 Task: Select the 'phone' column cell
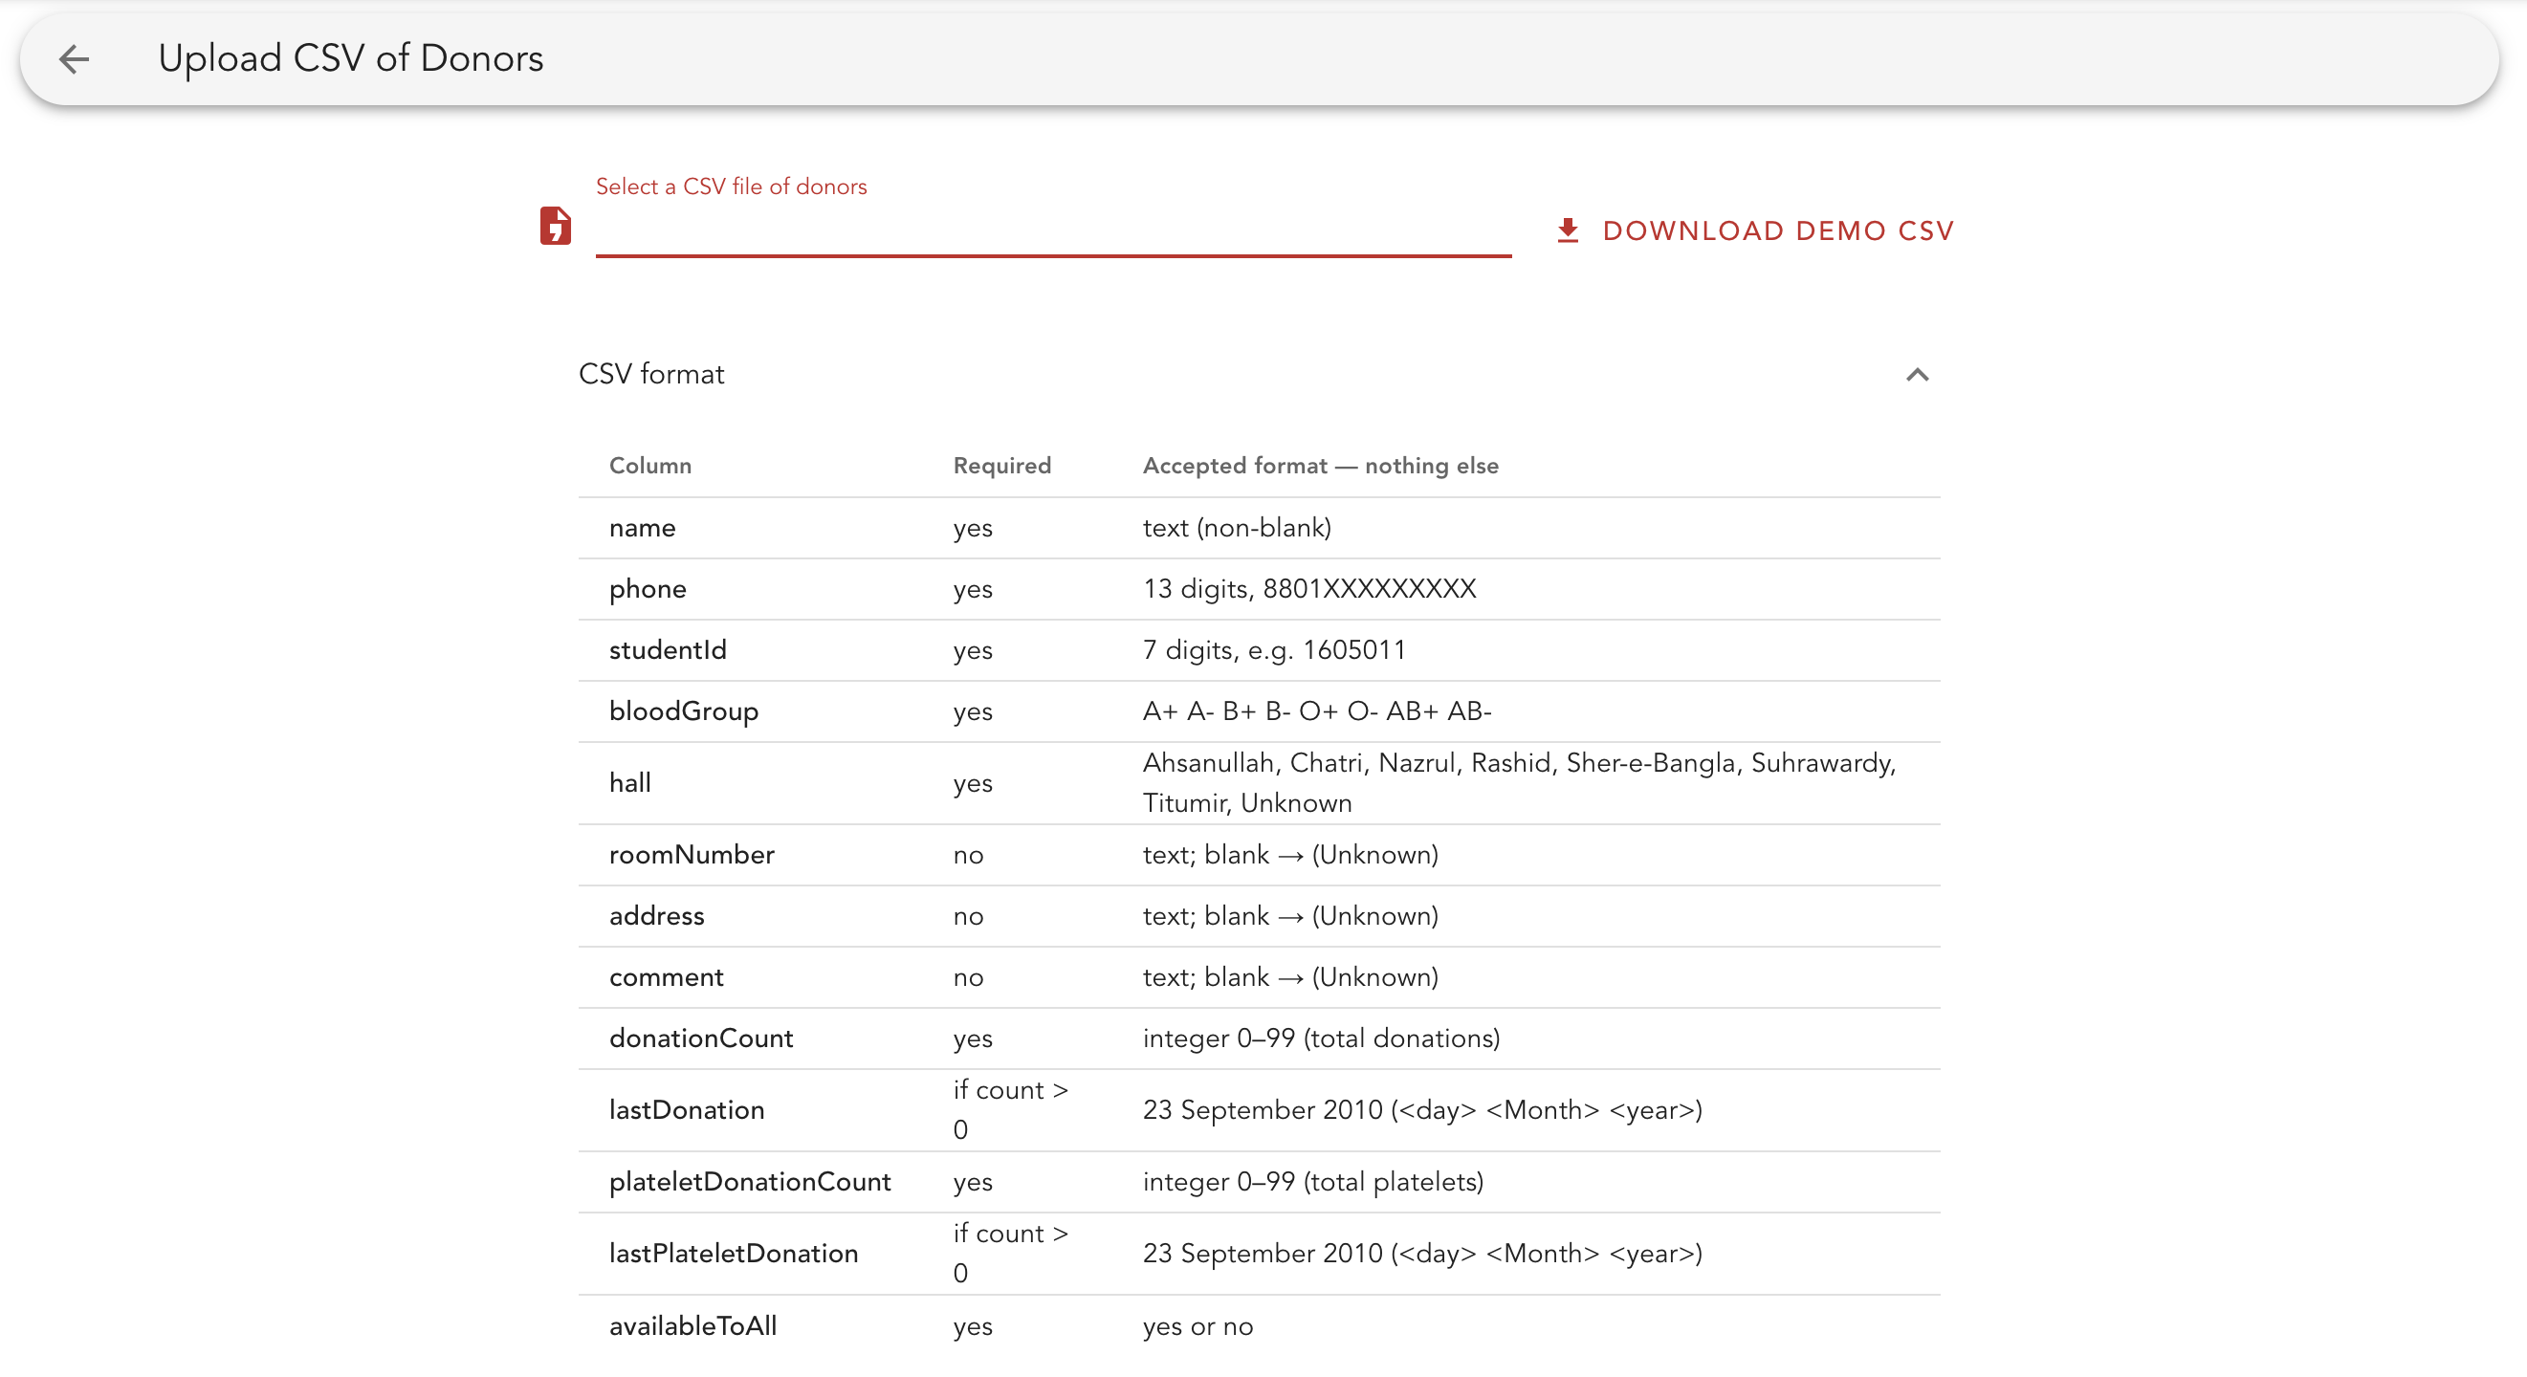[648, 588]
